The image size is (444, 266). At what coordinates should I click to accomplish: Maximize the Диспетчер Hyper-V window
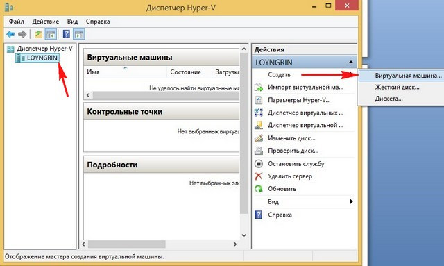pyautogui.click(x=328, y=6)
